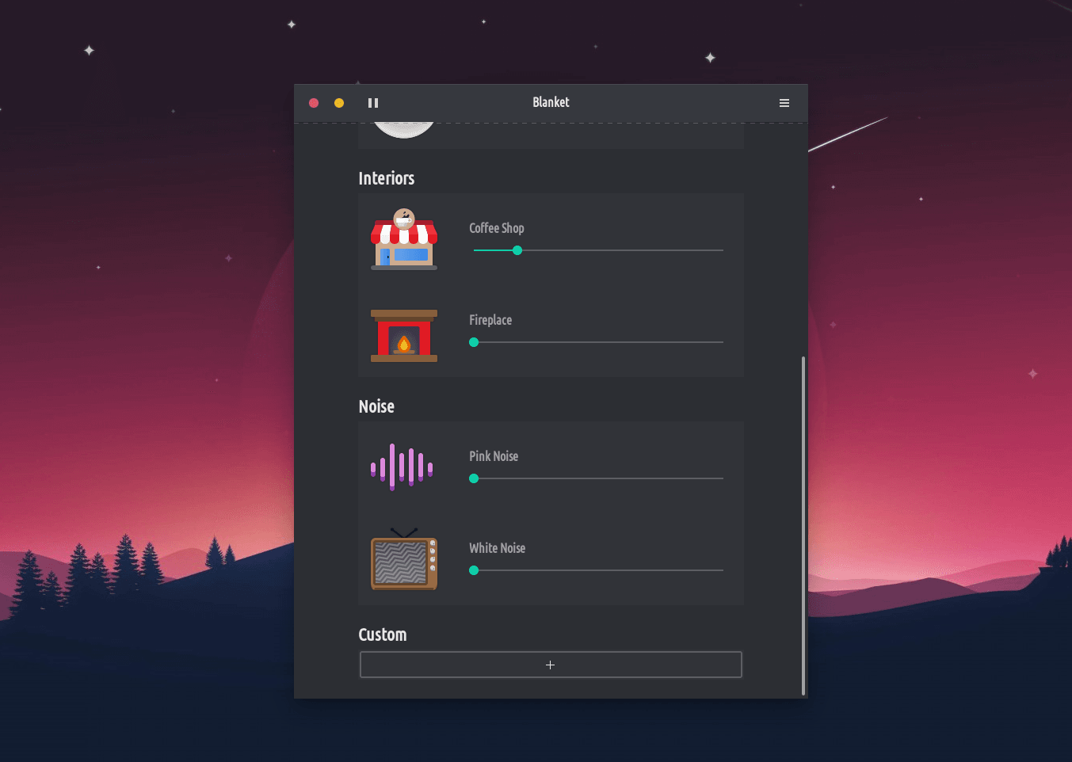Close the Blanket window with red button
This screenshot has height=762, width=1072.
coord(314,103)
